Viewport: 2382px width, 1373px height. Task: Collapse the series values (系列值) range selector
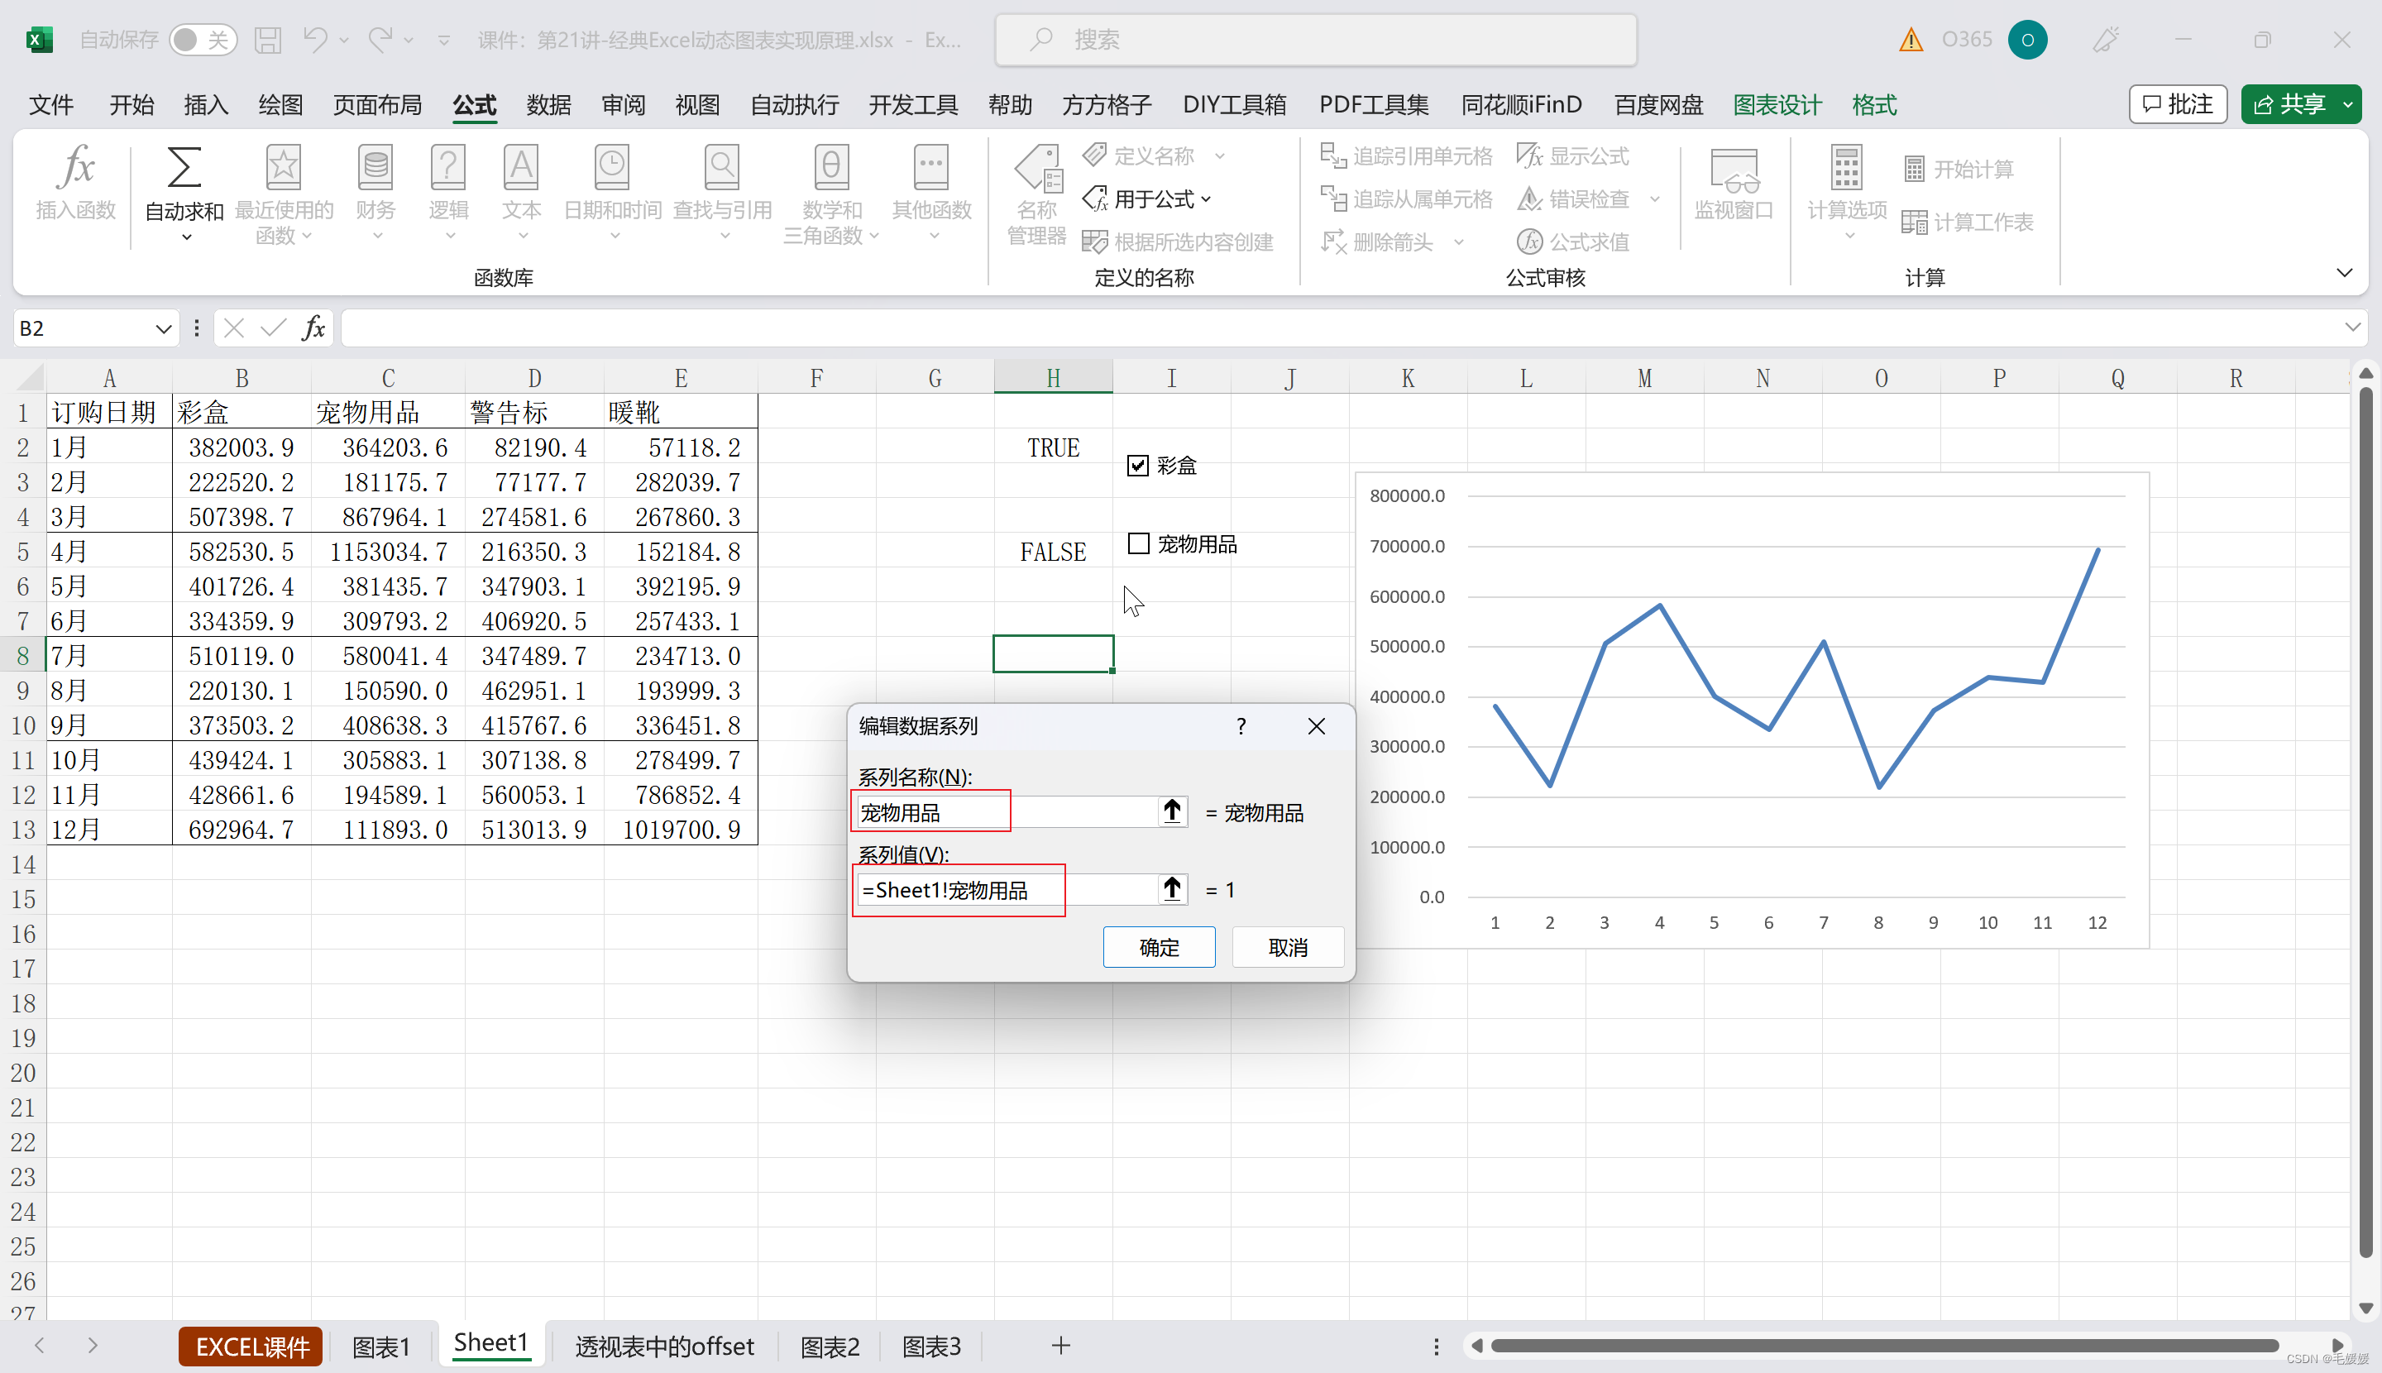pos(1172,889)
